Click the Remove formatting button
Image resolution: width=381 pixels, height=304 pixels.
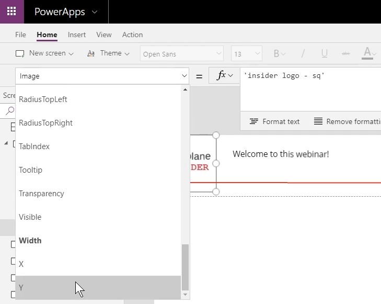pyautogui.click(x=347, y=121)
